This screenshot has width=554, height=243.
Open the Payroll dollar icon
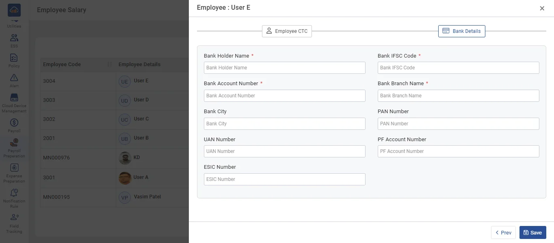14,123
